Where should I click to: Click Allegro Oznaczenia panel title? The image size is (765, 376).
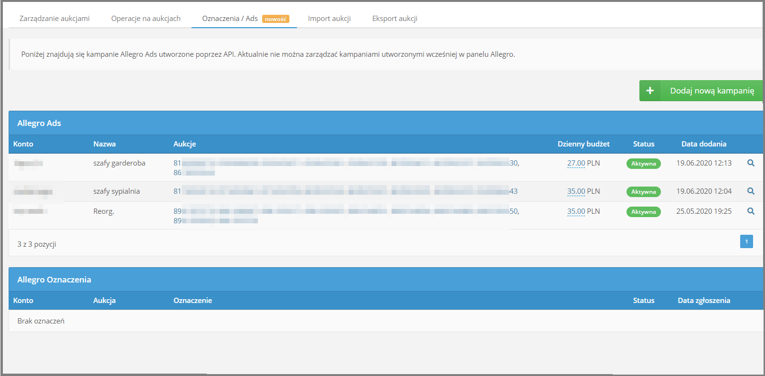coord(54,280)
